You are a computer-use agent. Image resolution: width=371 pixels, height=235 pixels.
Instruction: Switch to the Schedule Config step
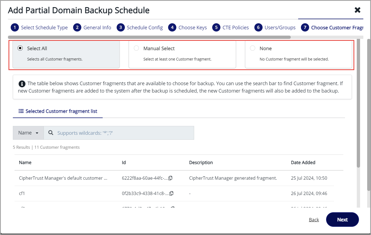[x=145, y=28]
